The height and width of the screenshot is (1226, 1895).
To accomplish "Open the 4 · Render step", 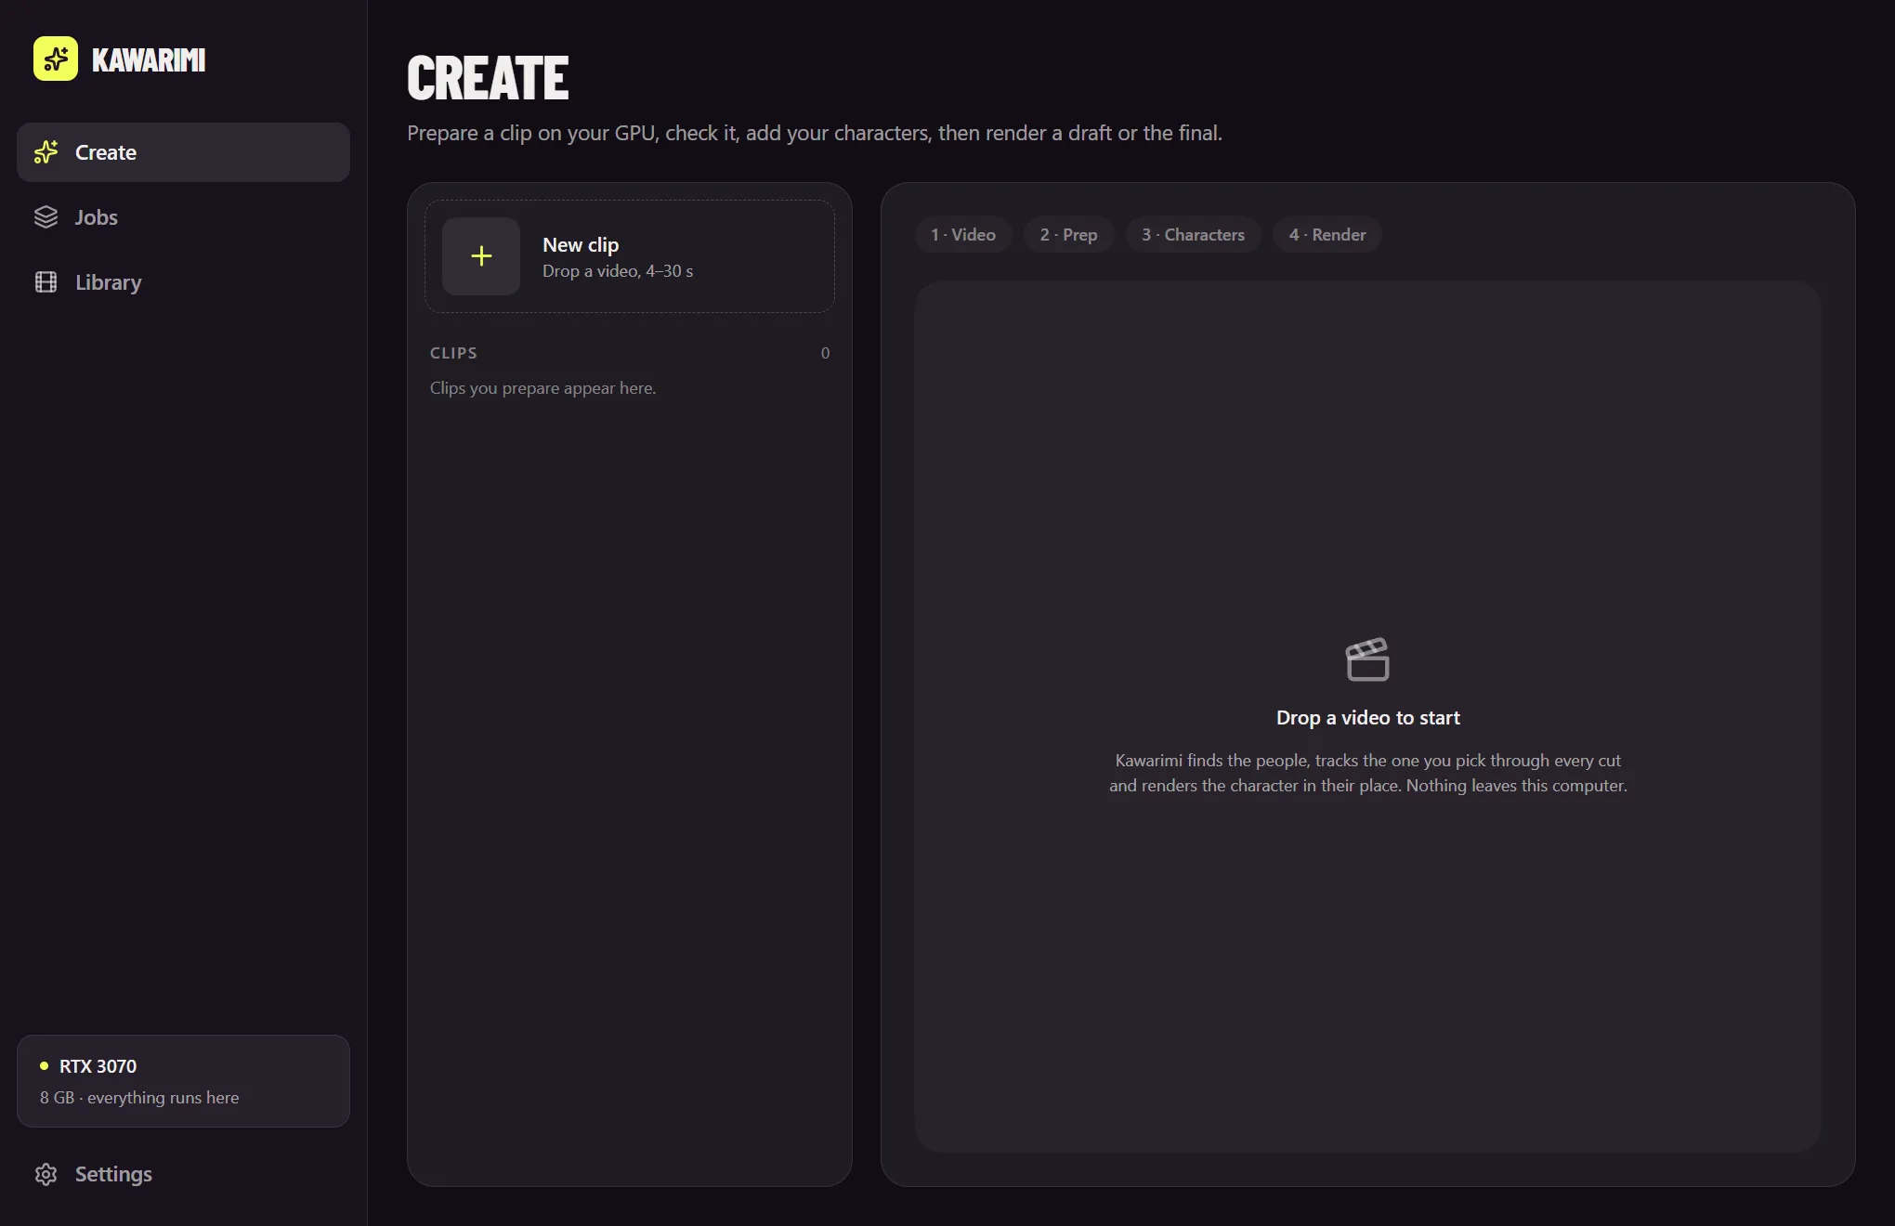I will point(1327,235).
